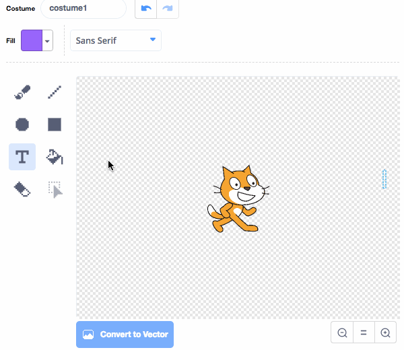This screenshot has width=404, height=350.
Task: Select the Line tool
Action: [55, 92]
